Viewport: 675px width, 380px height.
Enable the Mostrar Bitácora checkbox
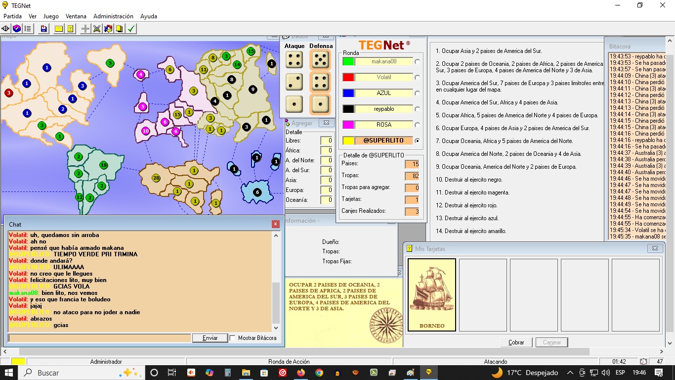point(233,338)
